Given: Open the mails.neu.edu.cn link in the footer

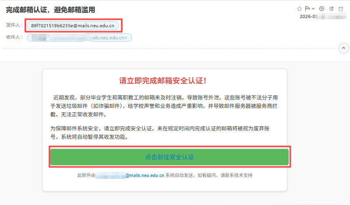Looking at the screenshot, I should point(145,175).
